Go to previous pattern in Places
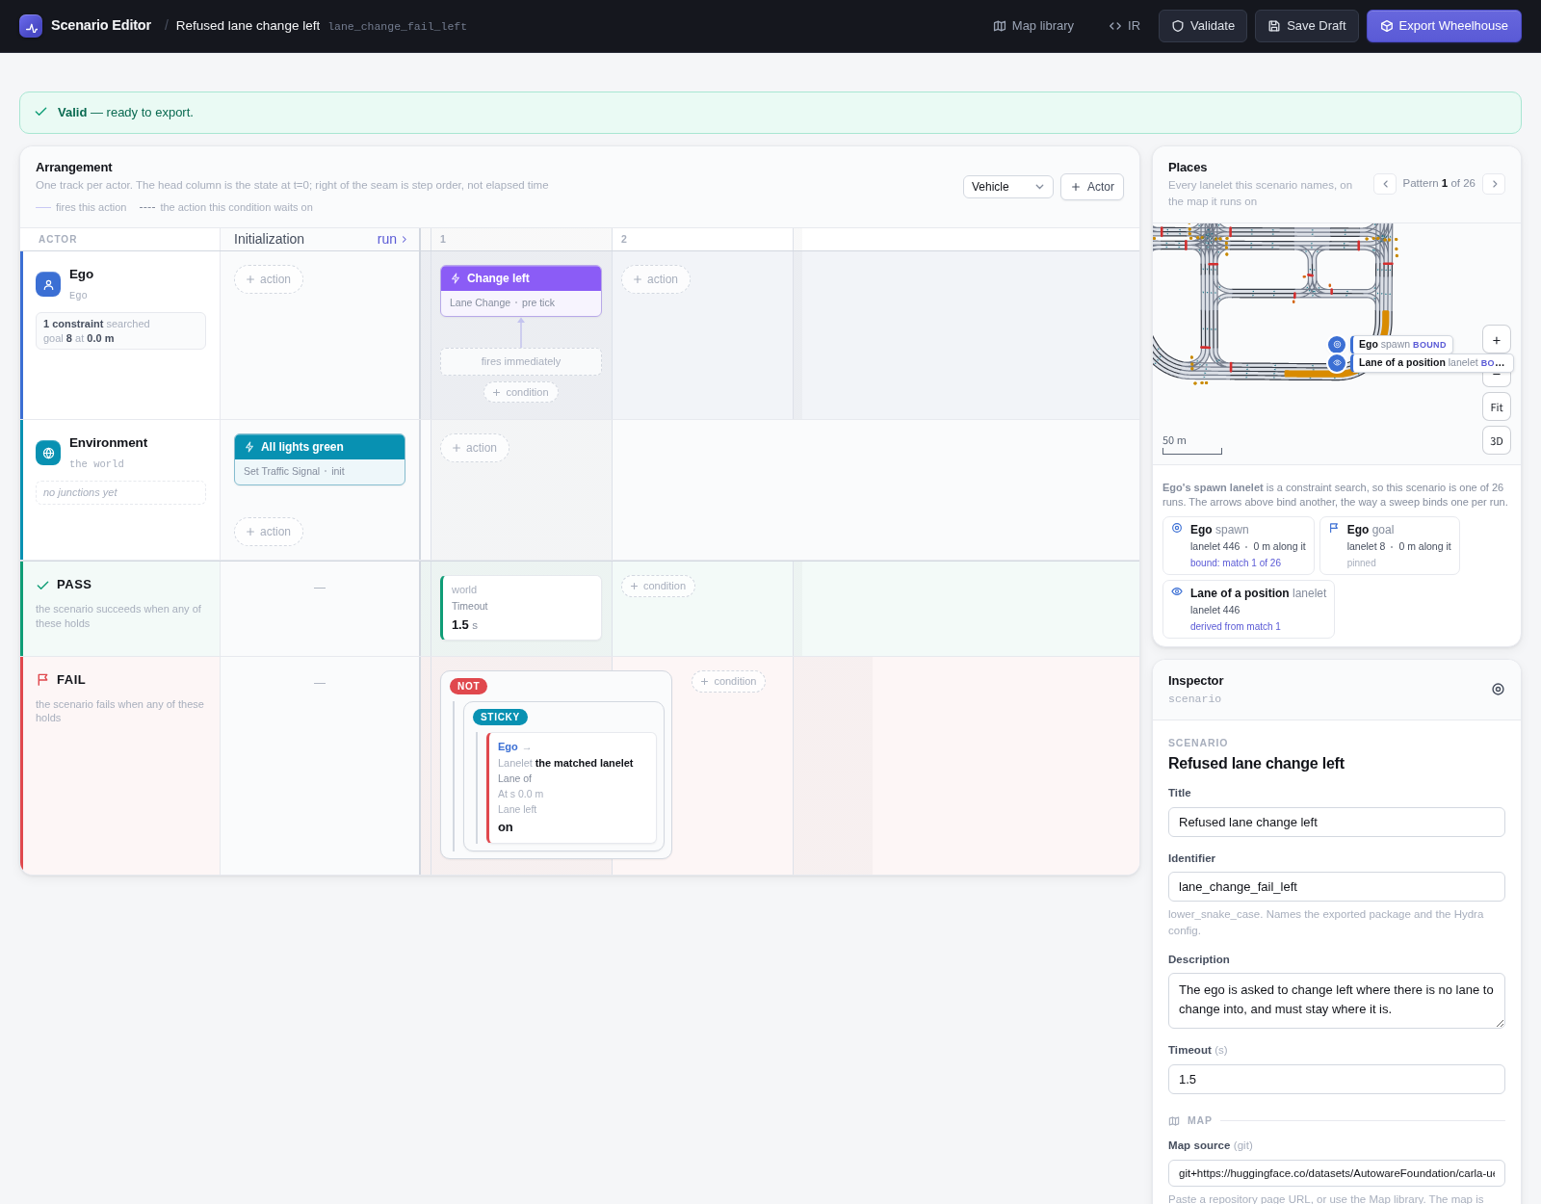 coord(1385,183)
